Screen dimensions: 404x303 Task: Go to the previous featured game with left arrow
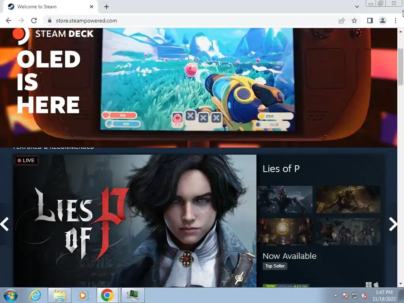(5, 224)
